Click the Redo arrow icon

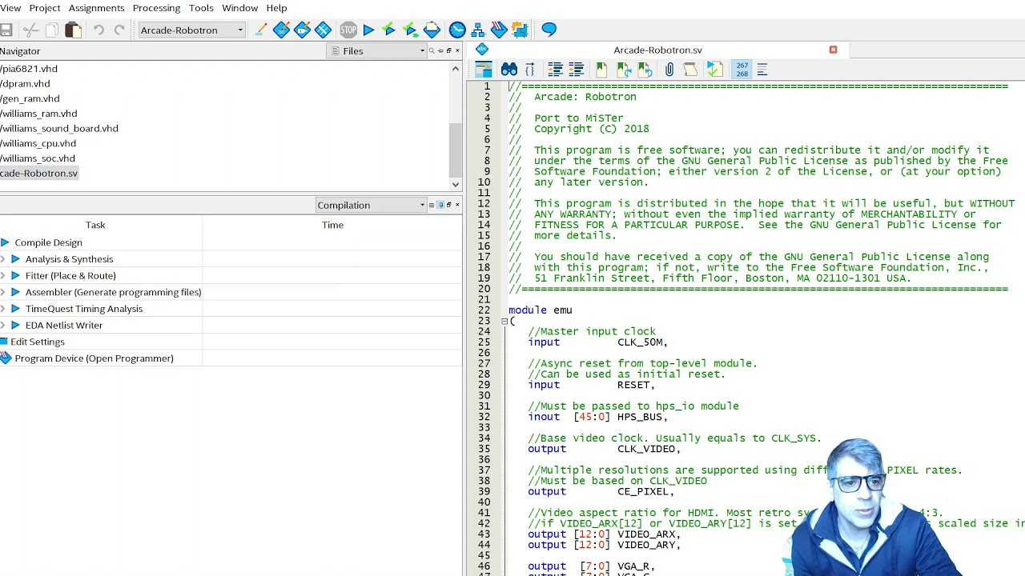tap(119, 30)
